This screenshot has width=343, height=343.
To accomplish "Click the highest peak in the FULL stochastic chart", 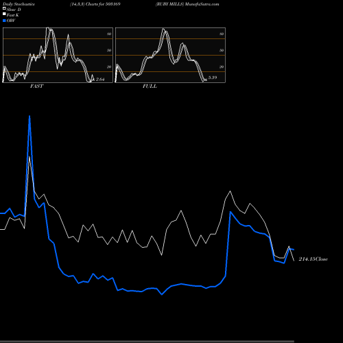I will (163, 29).
